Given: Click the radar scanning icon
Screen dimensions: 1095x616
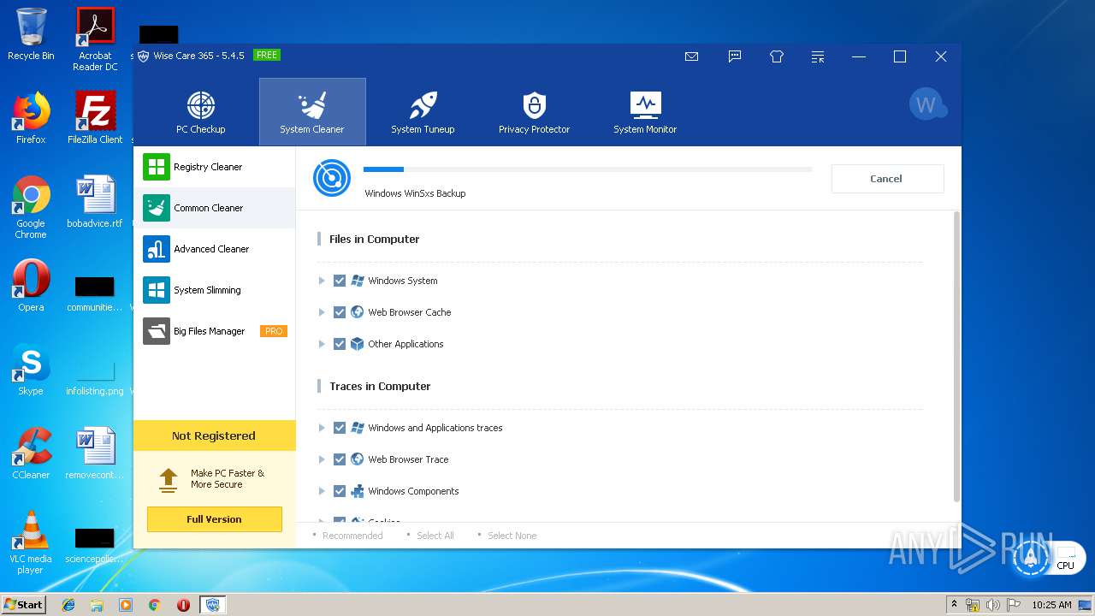Looking at the screenshot, I should [x=331, y=178].
